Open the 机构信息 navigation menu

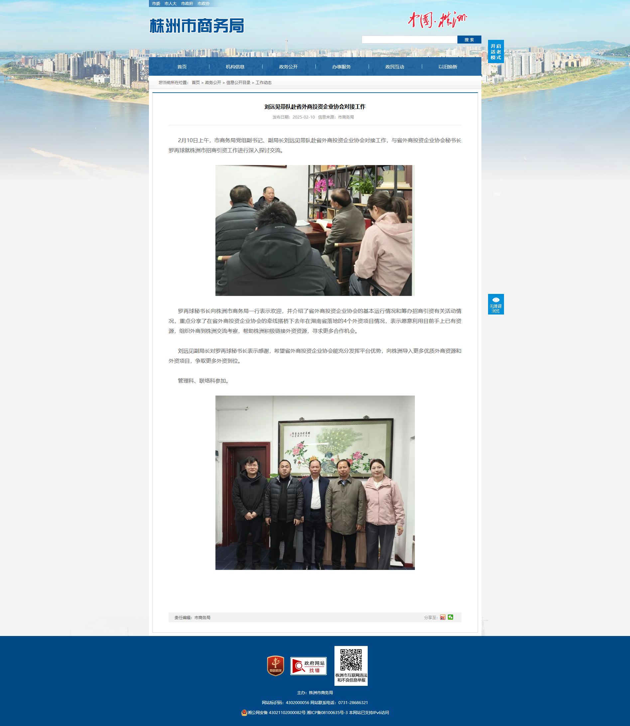click(235, 67)
